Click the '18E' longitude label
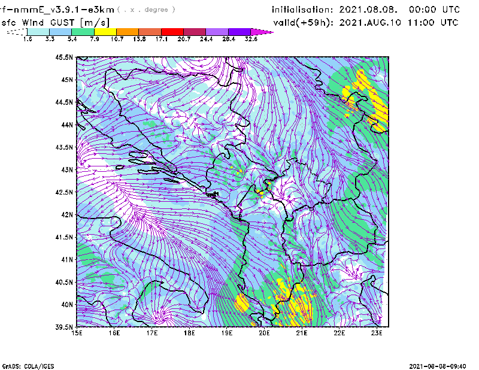This screenshot has width=479, height=370. point(189,333)
